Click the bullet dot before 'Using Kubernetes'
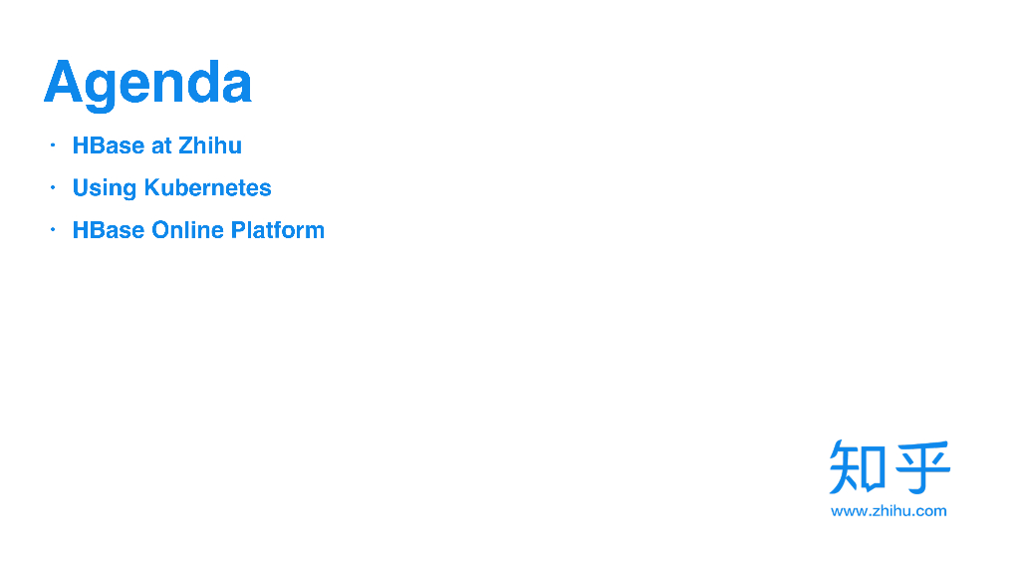Viewport: 1020px width, 574px height. [53, 187]
